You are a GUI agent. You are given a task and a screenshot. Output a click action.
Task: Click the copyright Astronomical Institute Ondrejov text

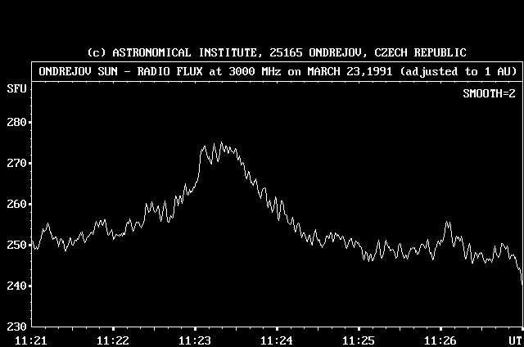coord(277,52)
